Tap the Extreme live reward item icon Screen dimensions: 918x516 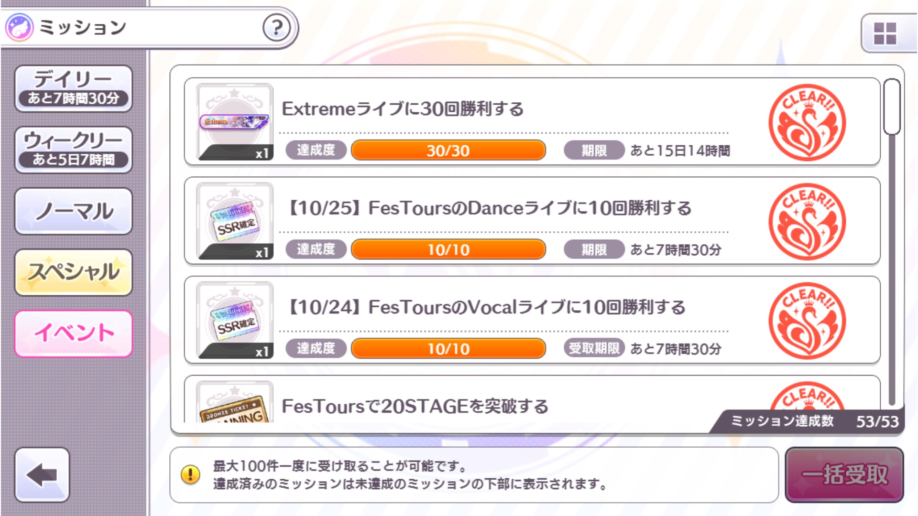(235, 122)
